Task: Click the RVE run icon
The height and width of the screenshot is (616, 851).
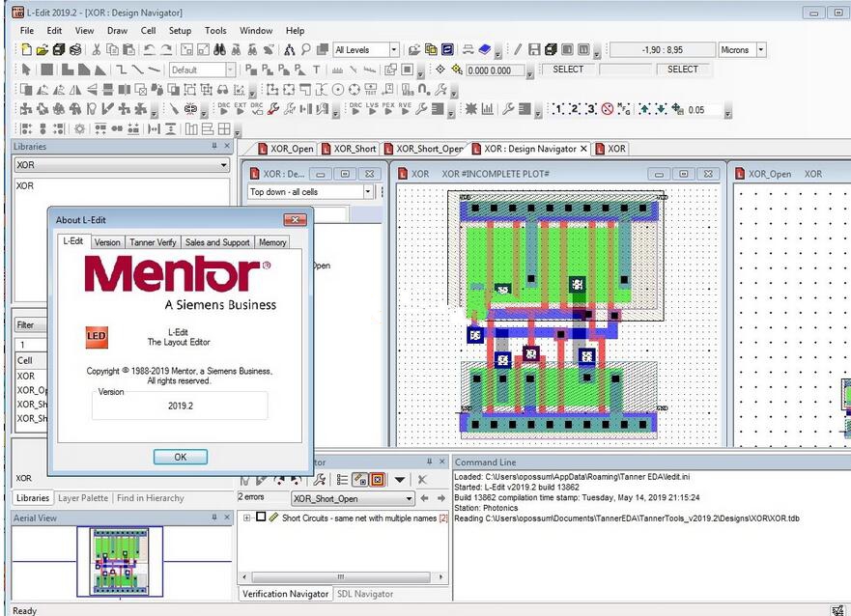Action: (405, 109)
